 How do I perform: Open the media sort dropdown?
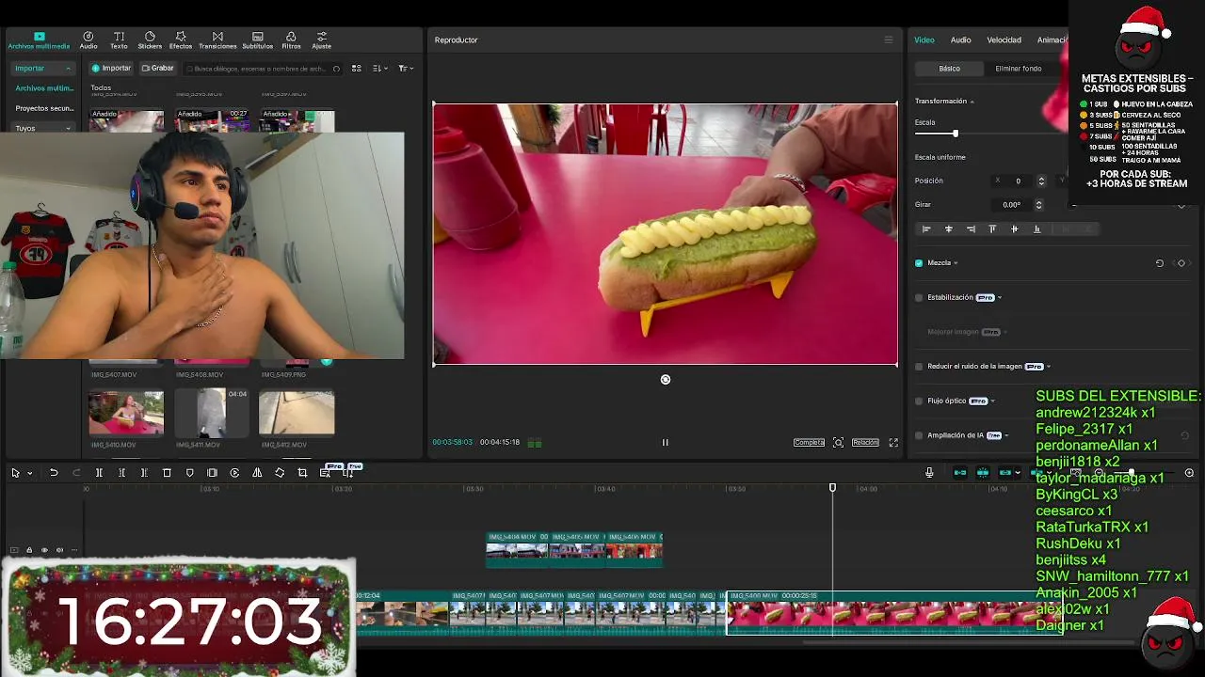click(379, 69)
